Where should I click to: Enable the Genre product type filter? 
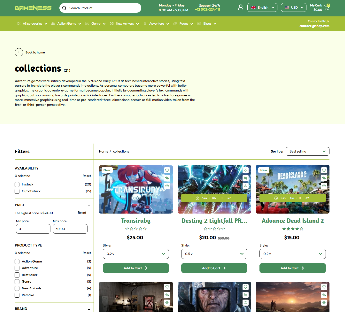(17, 282)
